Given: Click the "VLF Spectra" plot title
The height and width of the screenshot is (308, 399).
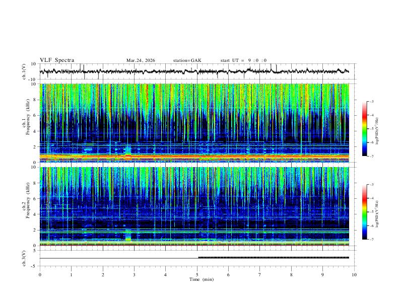Looking at the screenshot, I should [x=57, y=60].
